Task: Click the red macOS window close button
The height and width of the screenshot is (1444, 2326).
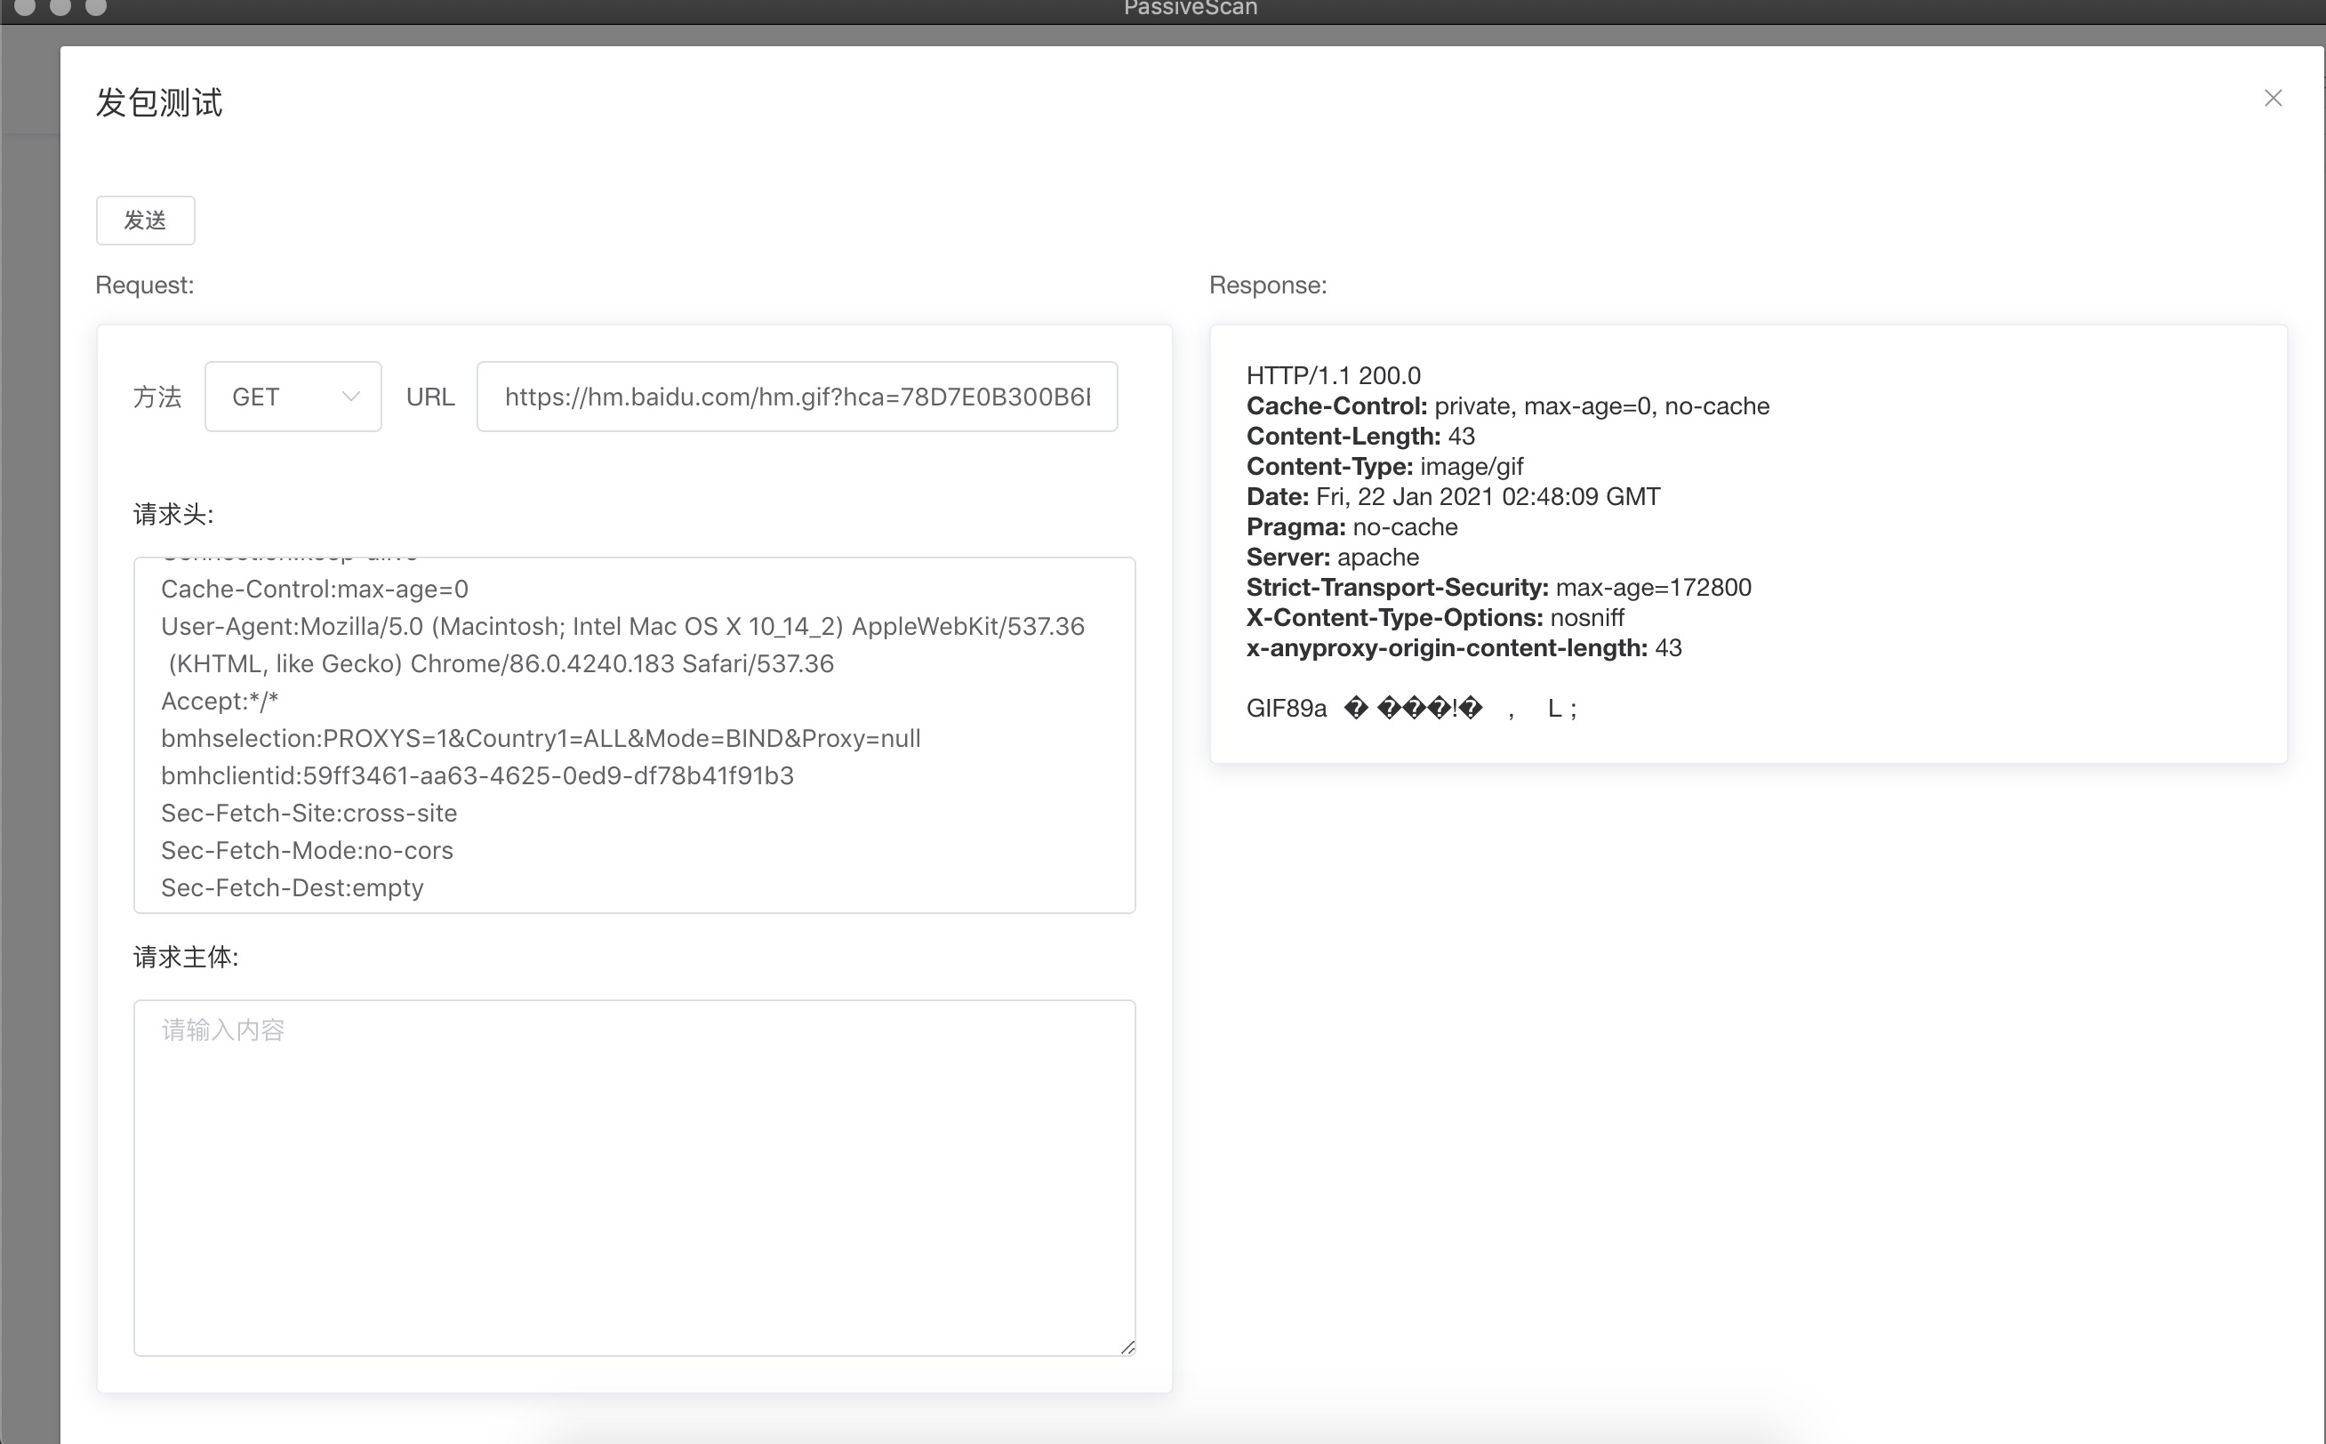Action: 25,5
